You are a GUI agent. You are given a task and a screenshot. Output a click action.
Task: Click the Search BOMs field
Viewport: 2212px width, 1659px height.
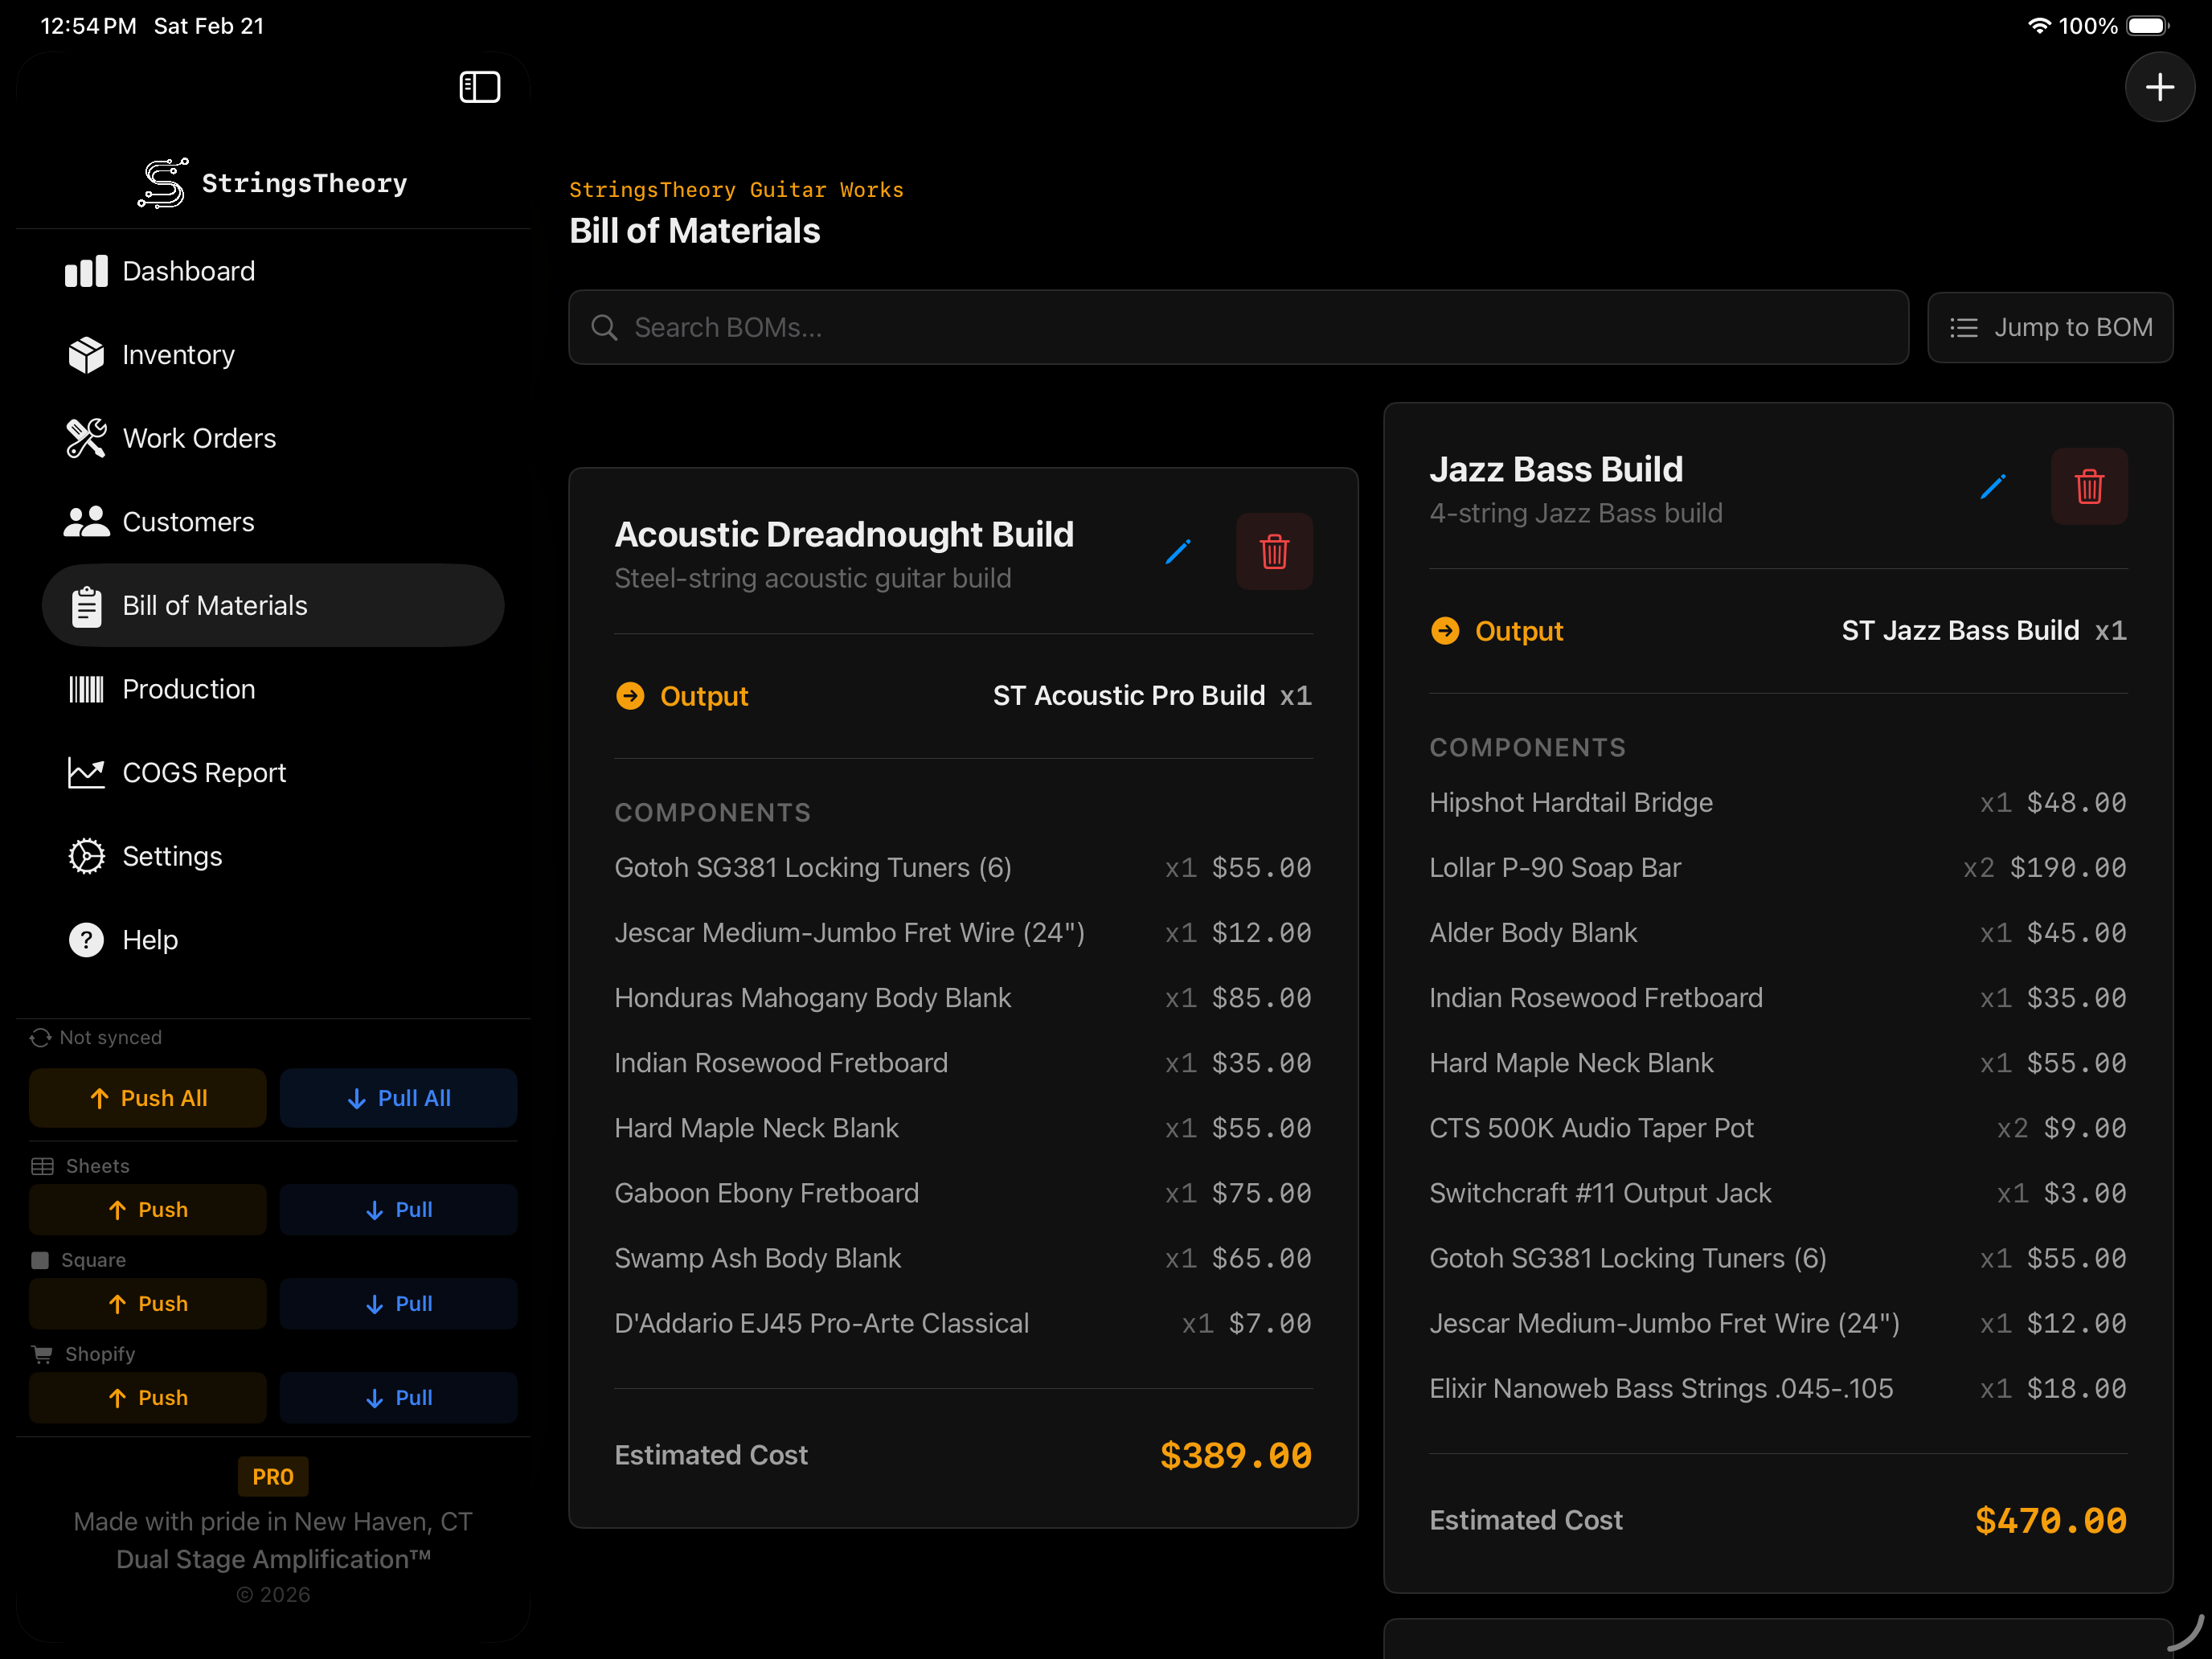pyautogui.click(x=1238, y=327)
